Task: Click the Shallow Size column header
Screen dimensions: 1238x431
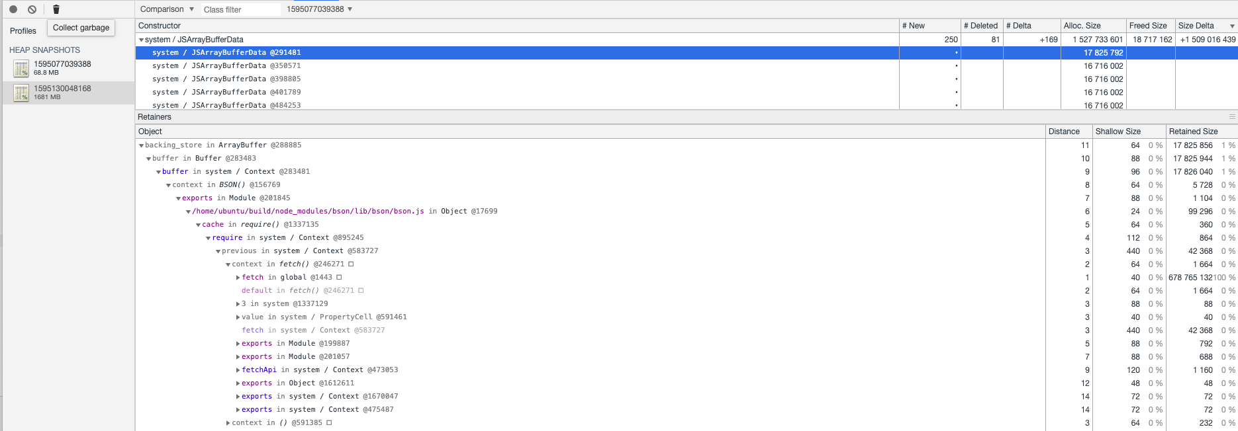Action: [x=1128, y=132]
